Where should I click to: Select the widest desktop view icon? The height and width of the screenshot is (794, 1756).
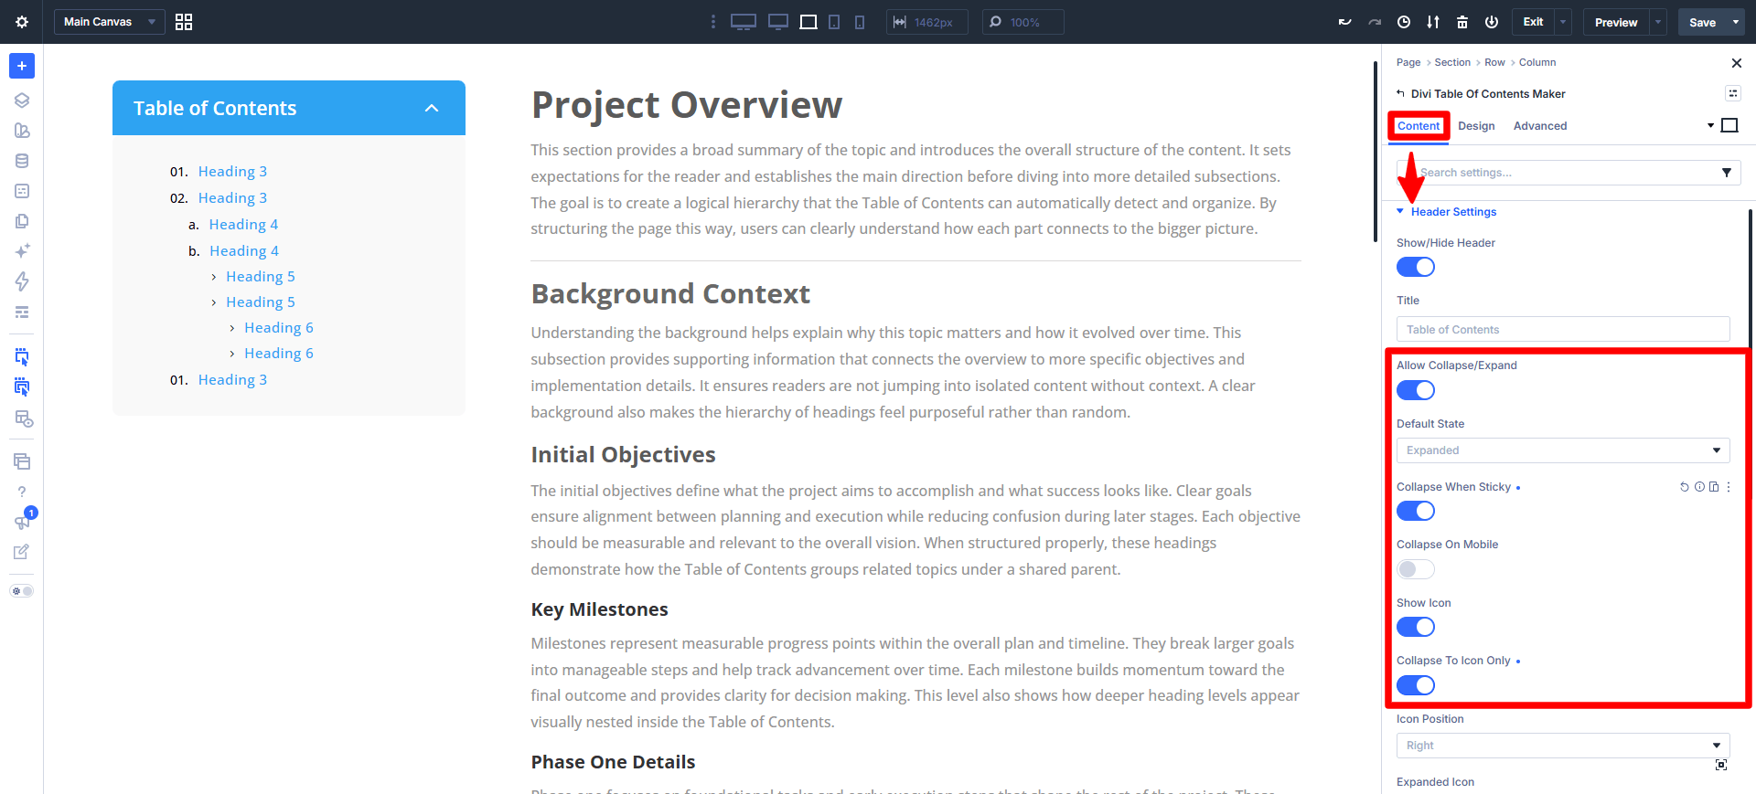click(x=744, y=22)
